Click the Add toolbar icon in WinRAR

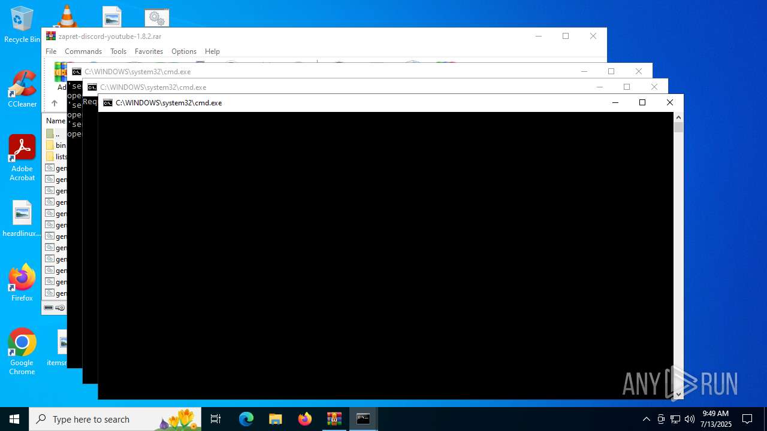pos(61,77)
